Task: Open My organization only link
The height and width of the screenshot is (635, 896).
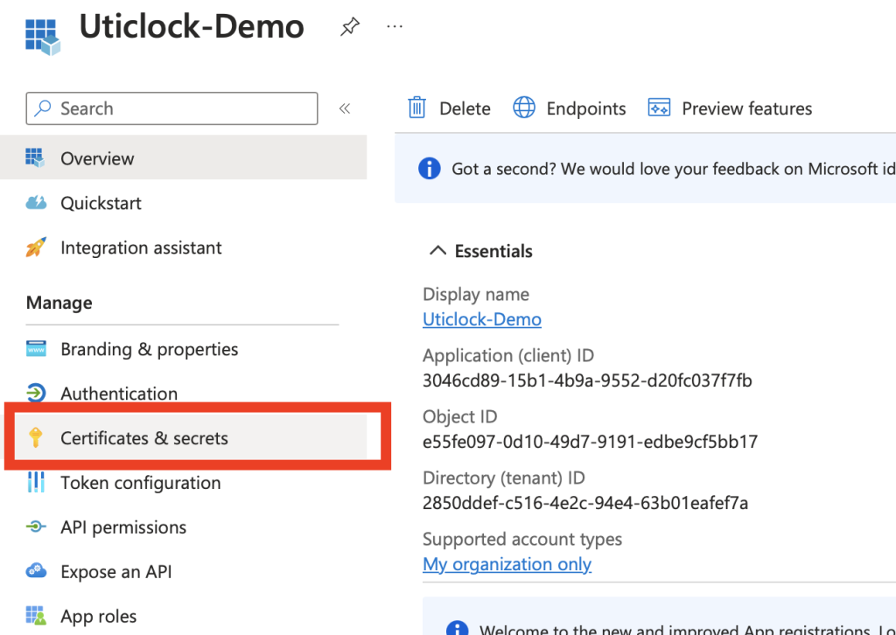Action: 507,564
